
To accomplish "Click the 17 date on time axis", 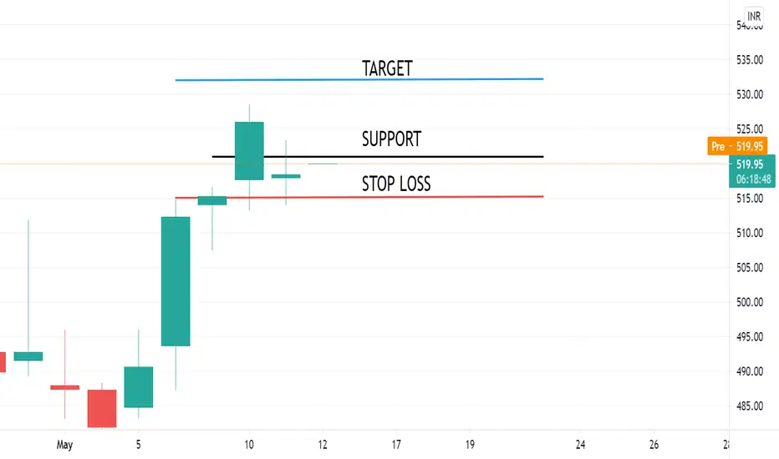I will 396,445.
